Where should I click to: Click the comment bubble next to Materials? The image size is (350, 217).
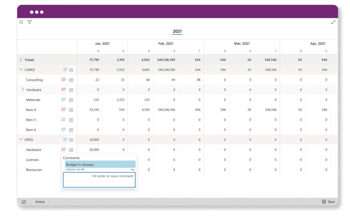[63, 100]
